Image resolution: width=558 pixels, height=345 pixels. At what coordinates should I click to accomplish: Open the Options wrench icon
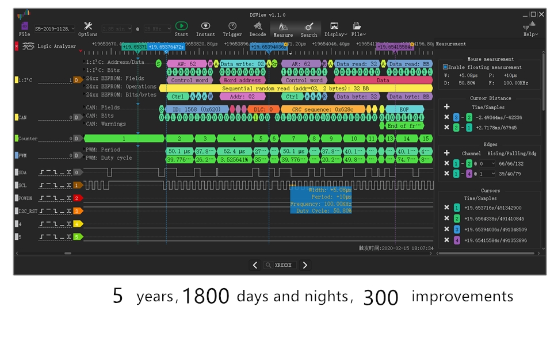pos(88,26)
